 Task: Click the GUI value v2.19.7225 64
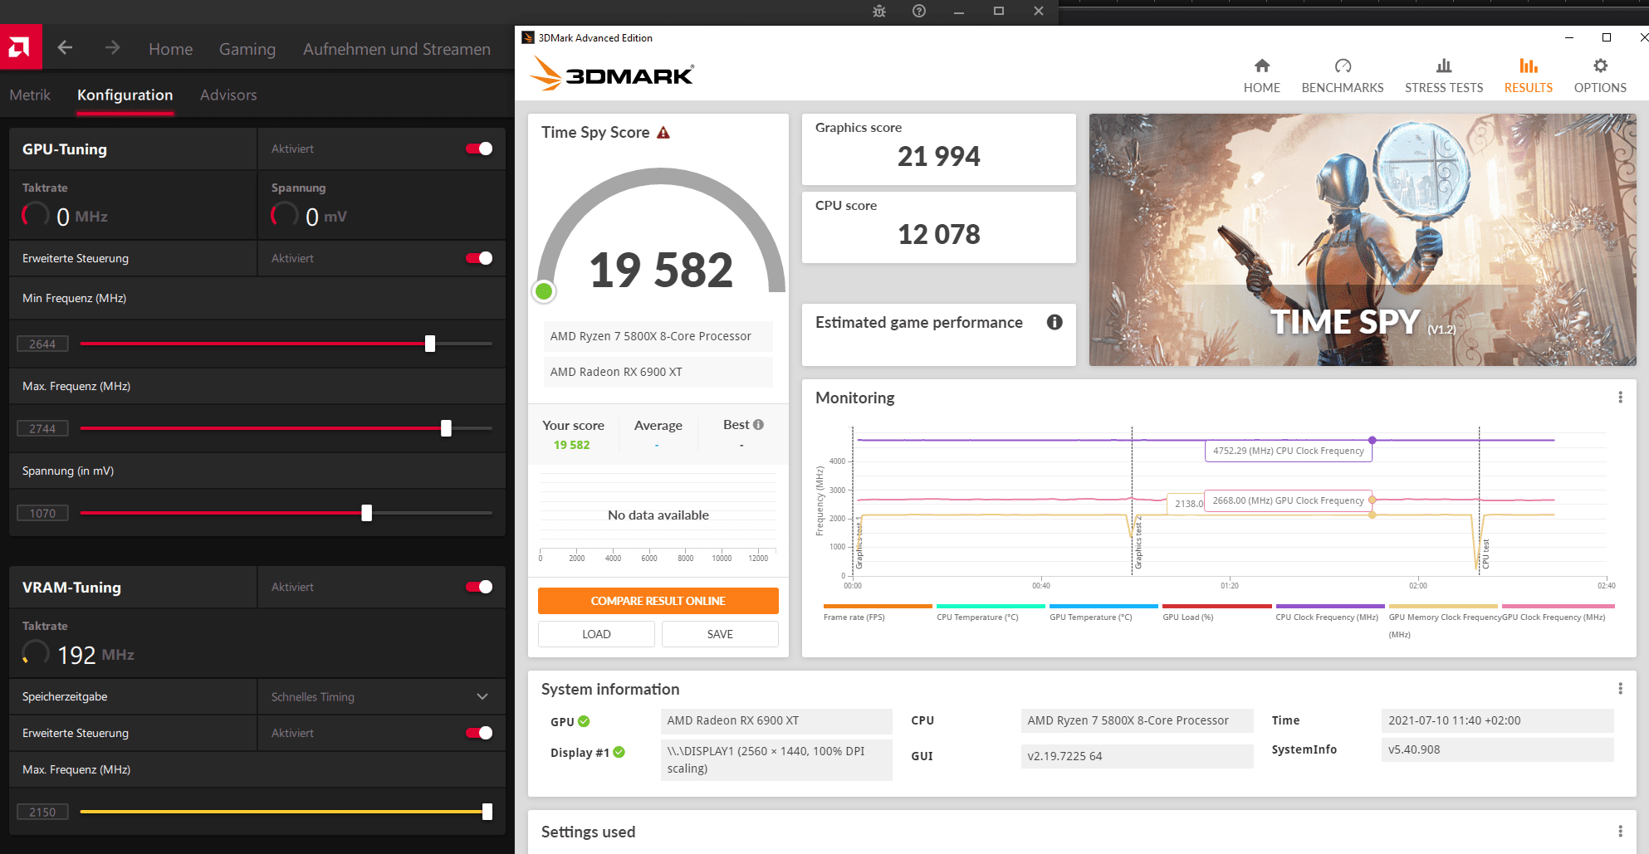click(1137, 756)
